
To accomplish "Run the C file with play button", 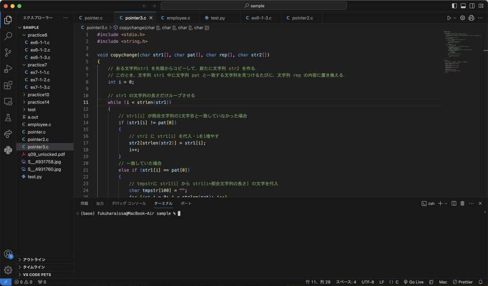I will click(449, 18).
